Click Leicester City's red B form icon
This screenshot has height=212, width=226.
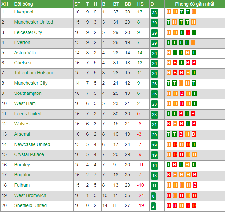tap(188, 32)
